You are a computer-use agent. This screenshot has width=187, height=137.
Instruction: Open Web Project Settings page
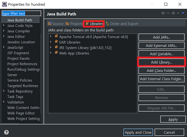[x=23, y=119]
